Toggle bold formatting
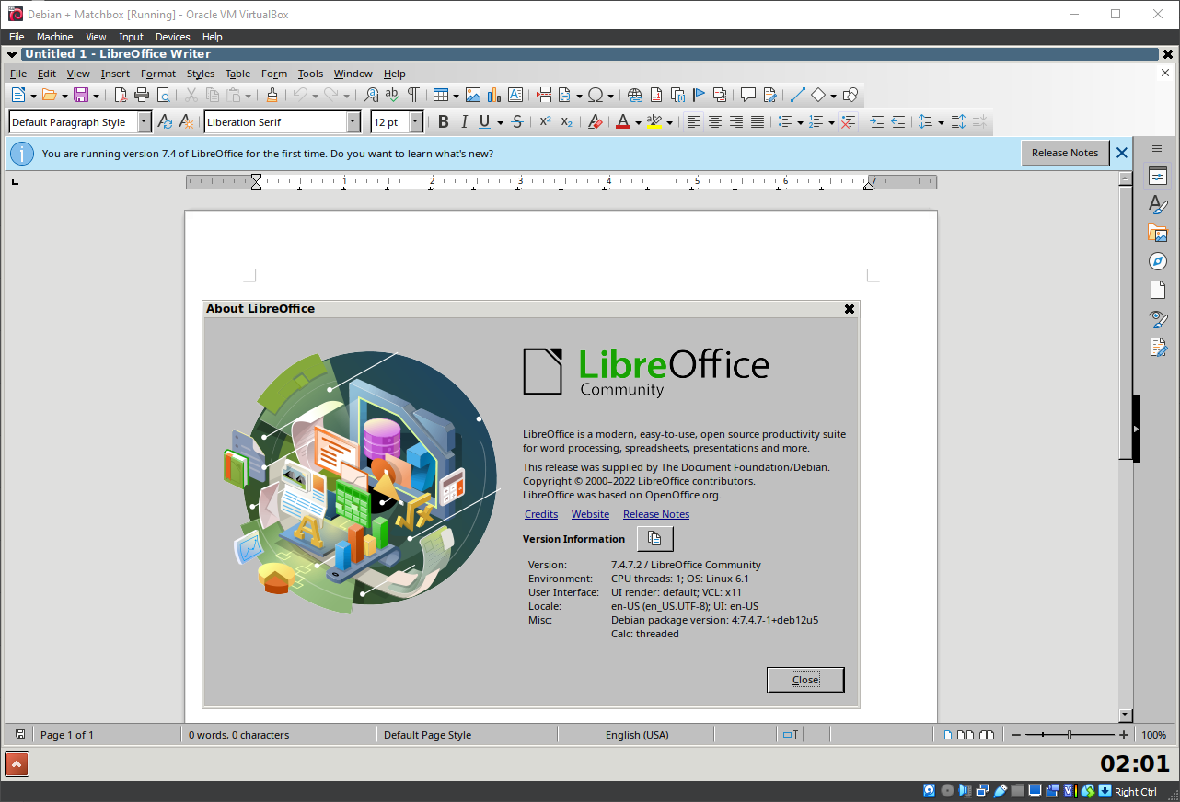Viewport: 1180px width, 802px height. [x=443, y=120]
